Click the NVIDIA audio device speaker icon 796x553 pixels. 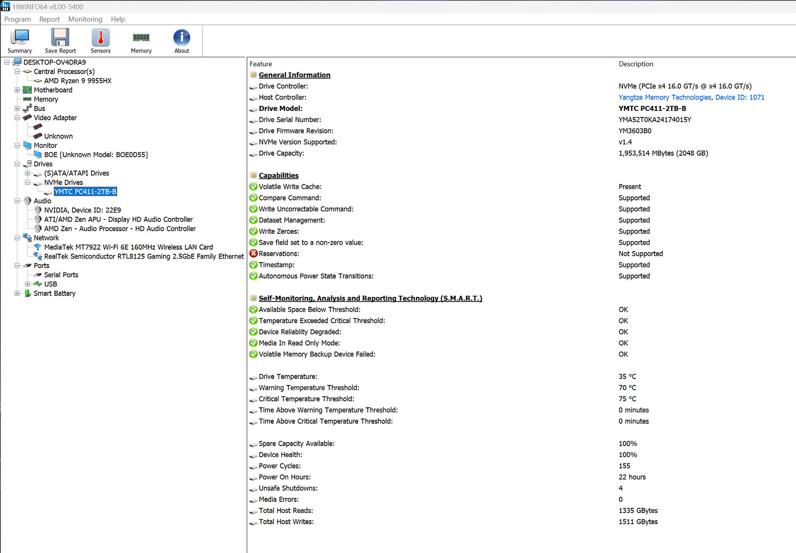coord(38,210)
